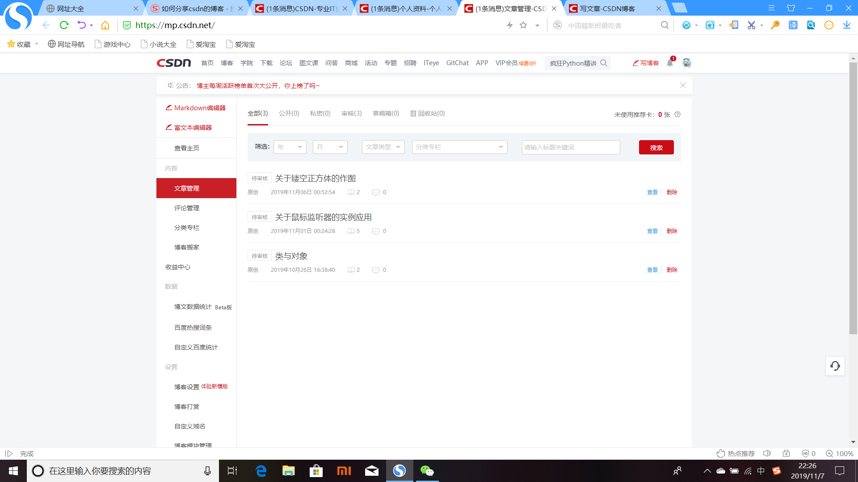Open the 分类专栏 filter dropdown
Image resolution: width=858 pixels, height=482 pixels.
[459, 147]
